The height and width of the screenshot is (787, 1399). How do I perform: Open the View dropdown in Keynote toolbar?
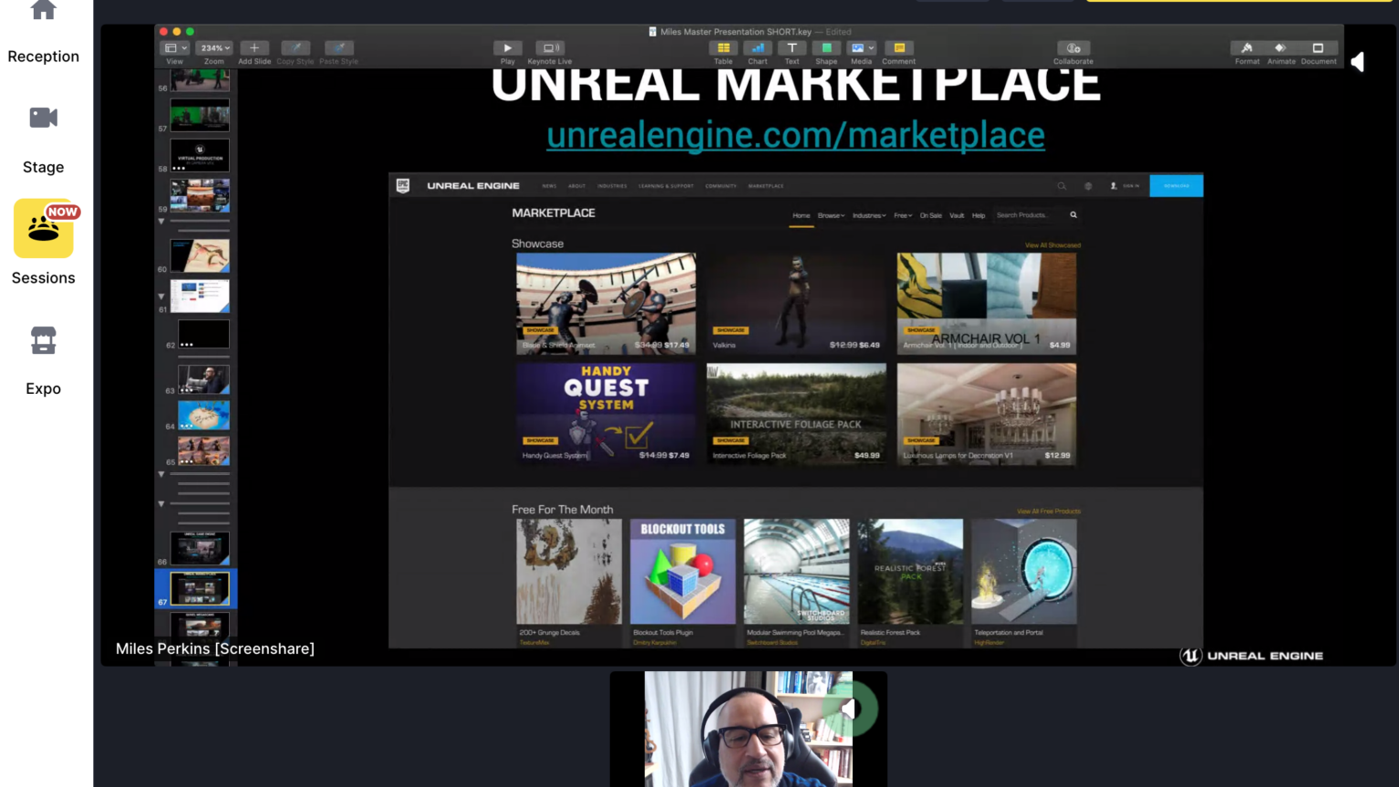click(x=174, y=48)
